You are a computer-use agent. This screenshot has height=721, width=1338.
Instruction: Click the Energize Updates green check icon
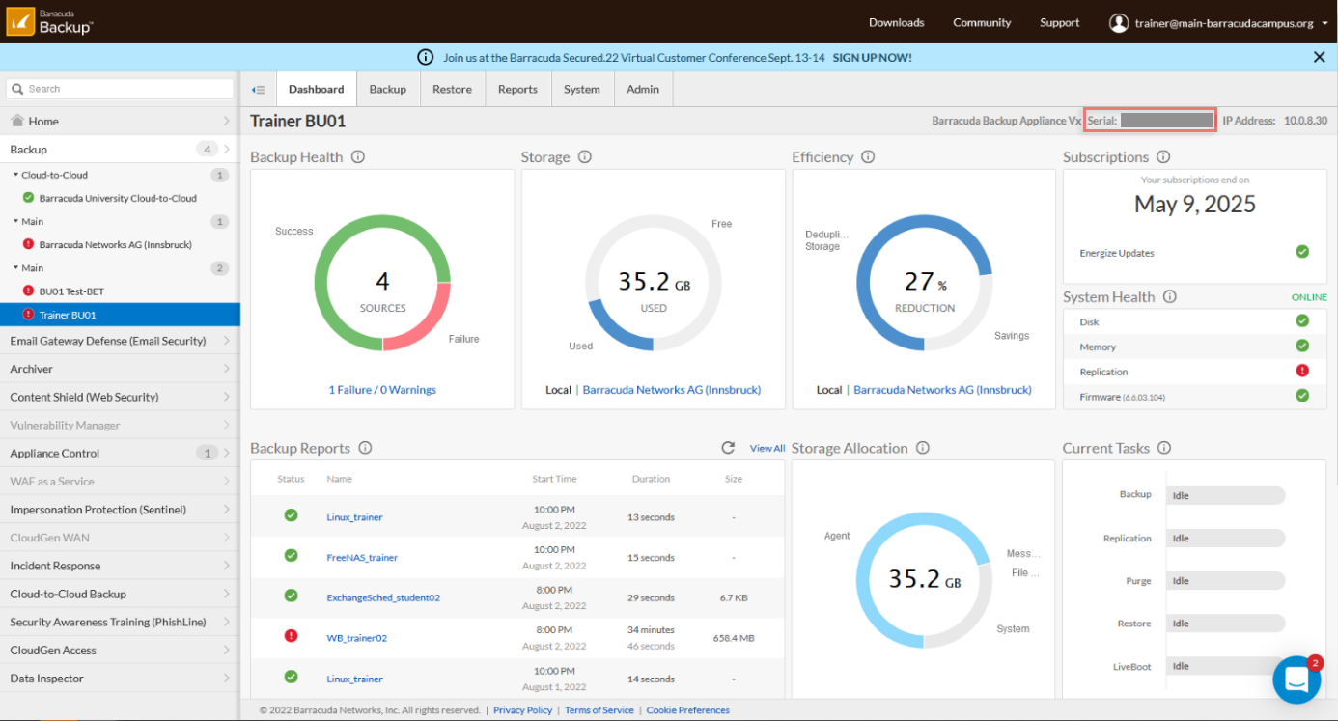(1302, 252)
